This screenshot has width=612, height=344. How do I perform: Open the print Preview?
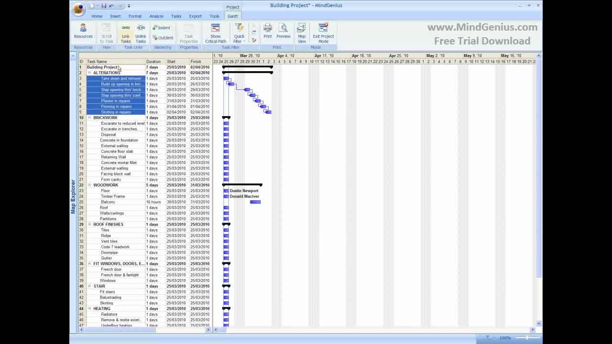pyautogui.click(x=283, y=31)
